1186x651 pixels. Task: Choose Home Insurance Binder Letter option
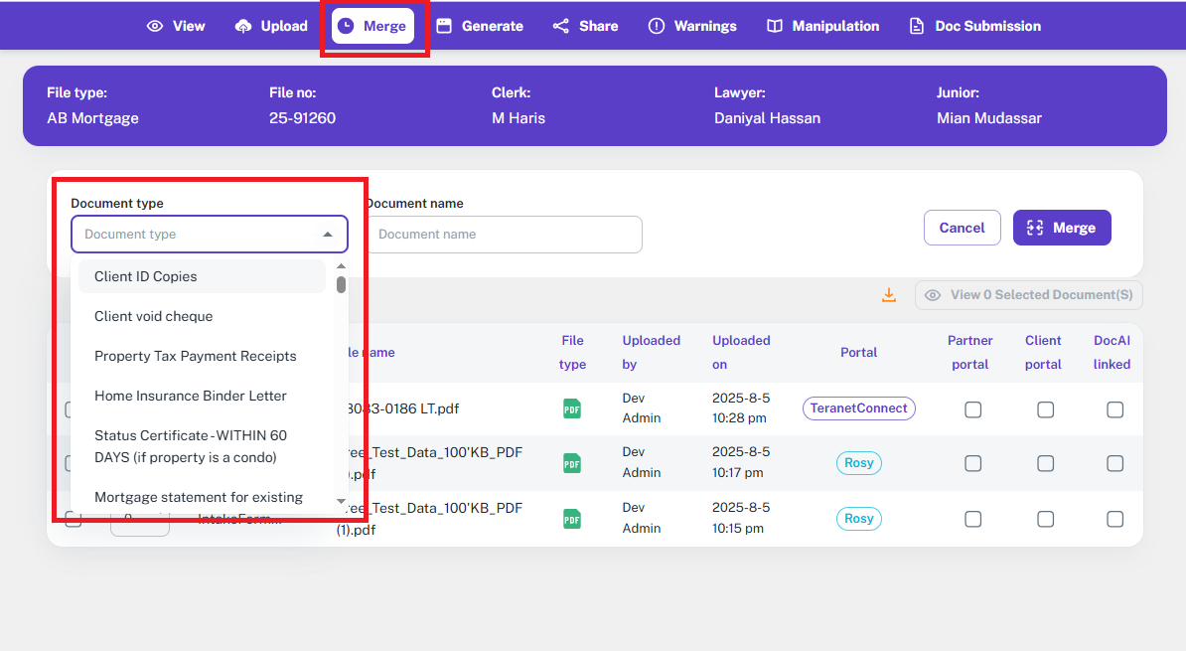[191, 396]
